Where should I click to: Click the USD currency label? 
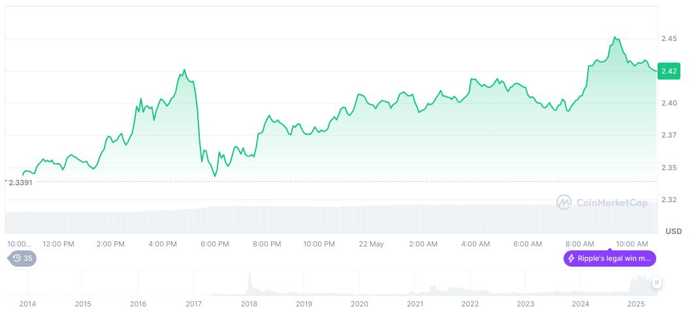(x=673, y=231)
